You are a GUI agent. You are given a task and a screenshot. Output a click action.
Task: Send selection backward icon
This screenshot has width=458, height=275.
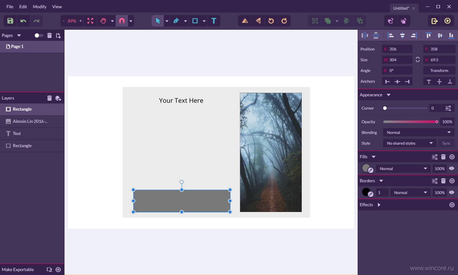(404, 21)
